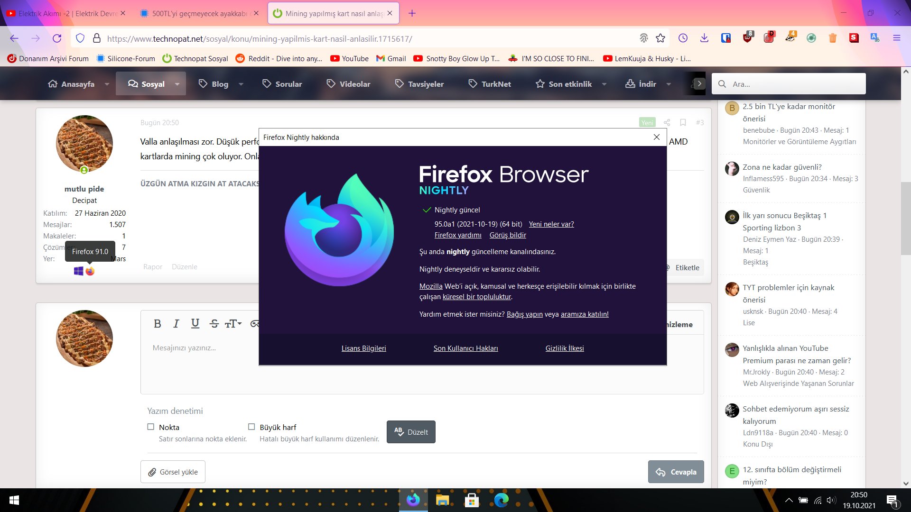
Task: Open the Lisans Bilgileri link
Action: click(363, 348)
